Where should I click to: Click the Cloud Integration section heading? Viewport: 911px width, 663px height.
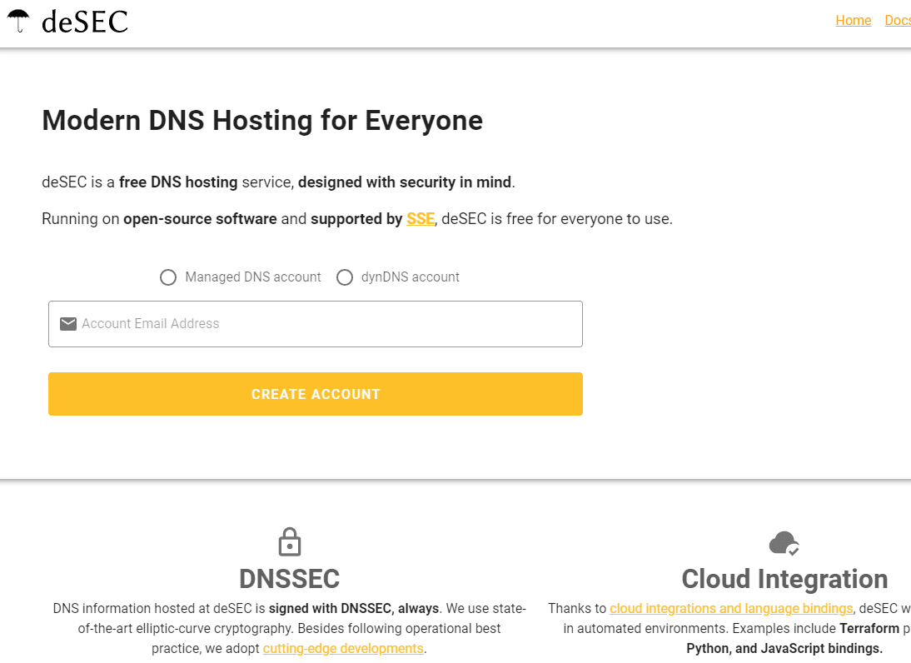[784, 579]
